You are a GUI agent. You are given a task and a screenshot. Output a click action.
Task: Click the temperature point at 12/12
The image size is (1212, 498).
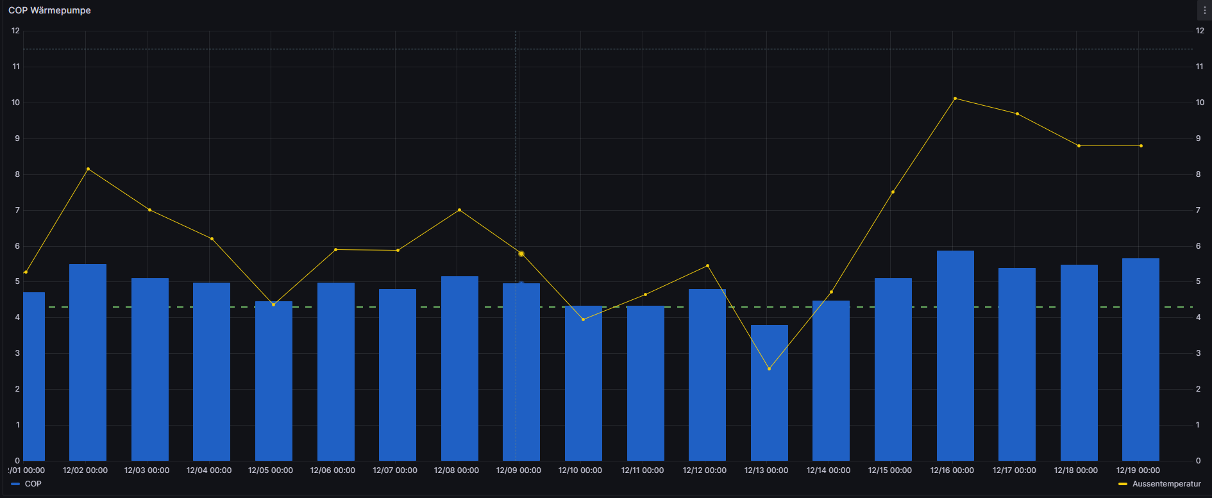point(707,265)
